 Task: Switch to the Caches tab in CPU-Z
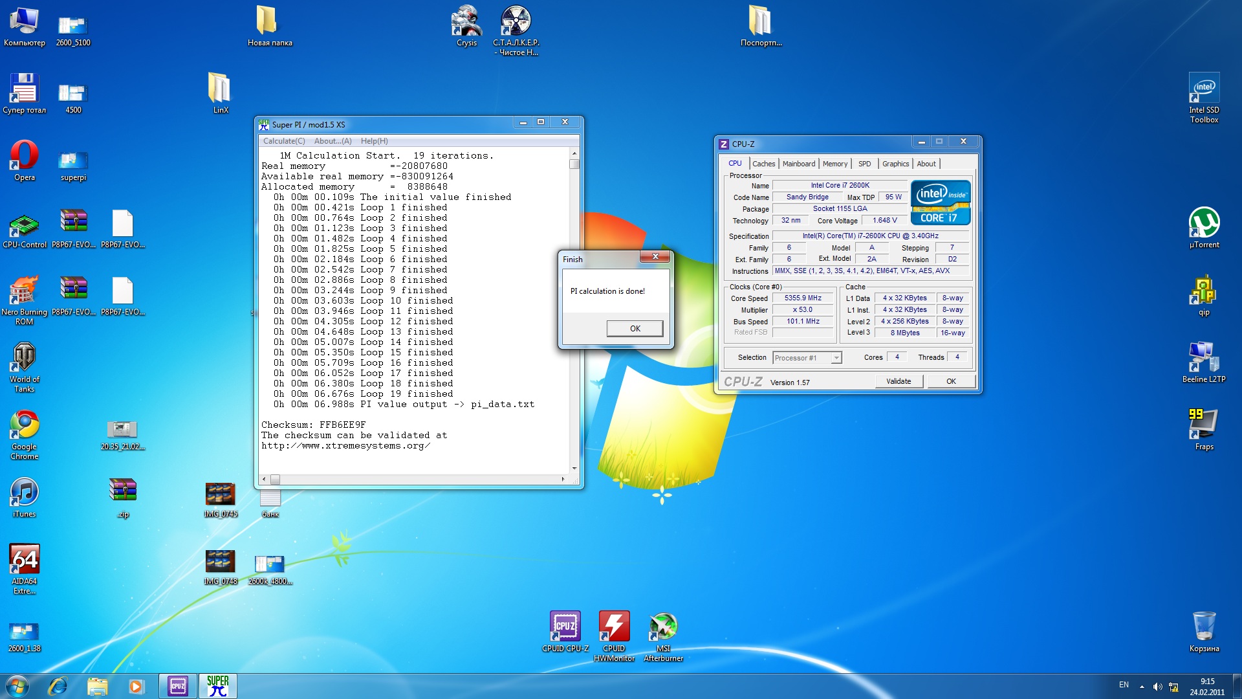pos(763,164)
